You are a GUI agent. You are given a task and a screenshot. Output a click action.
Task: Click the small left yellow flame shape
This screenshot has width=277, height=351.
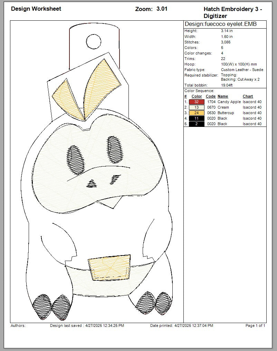pos(68,98)
